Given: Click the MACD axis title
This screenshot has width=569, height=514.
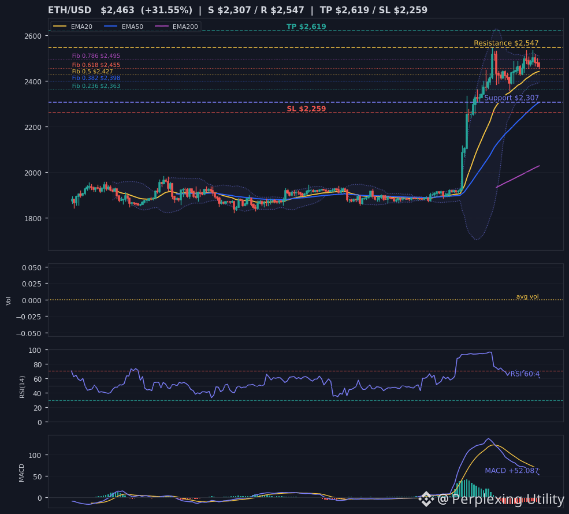Looking at the screenshot, I should [x=21, y=472].
